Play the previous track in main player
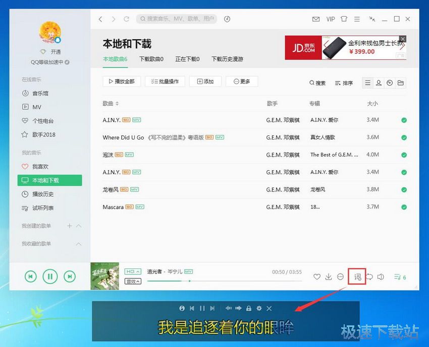Viewport: 429px width, 347px height. pos(31,276)
